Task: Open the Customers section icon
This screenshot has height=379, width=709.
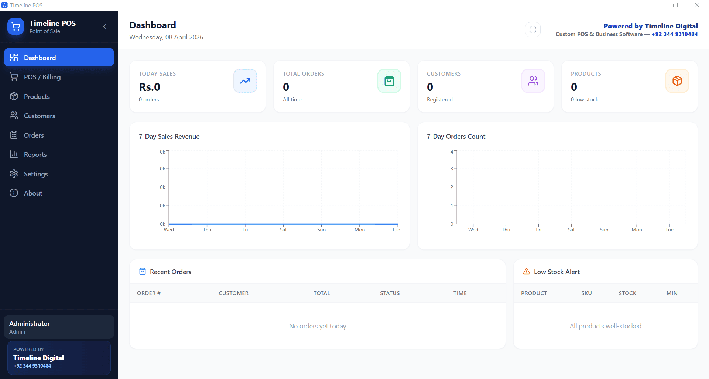Action: coord(14,116)
